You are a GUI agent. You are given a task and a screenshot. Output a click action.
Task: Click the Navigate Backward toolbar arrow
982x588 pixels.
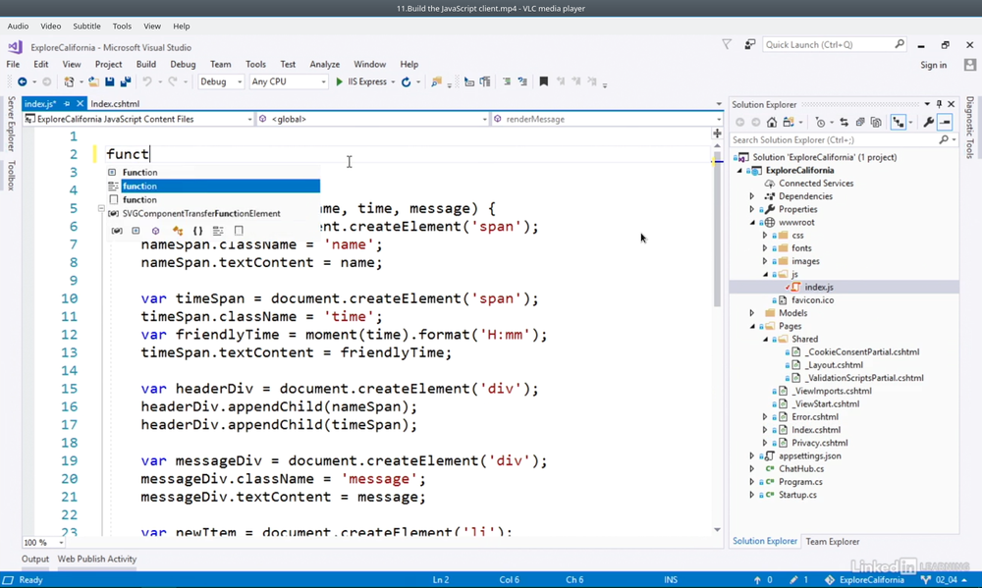tap(22, 82)
